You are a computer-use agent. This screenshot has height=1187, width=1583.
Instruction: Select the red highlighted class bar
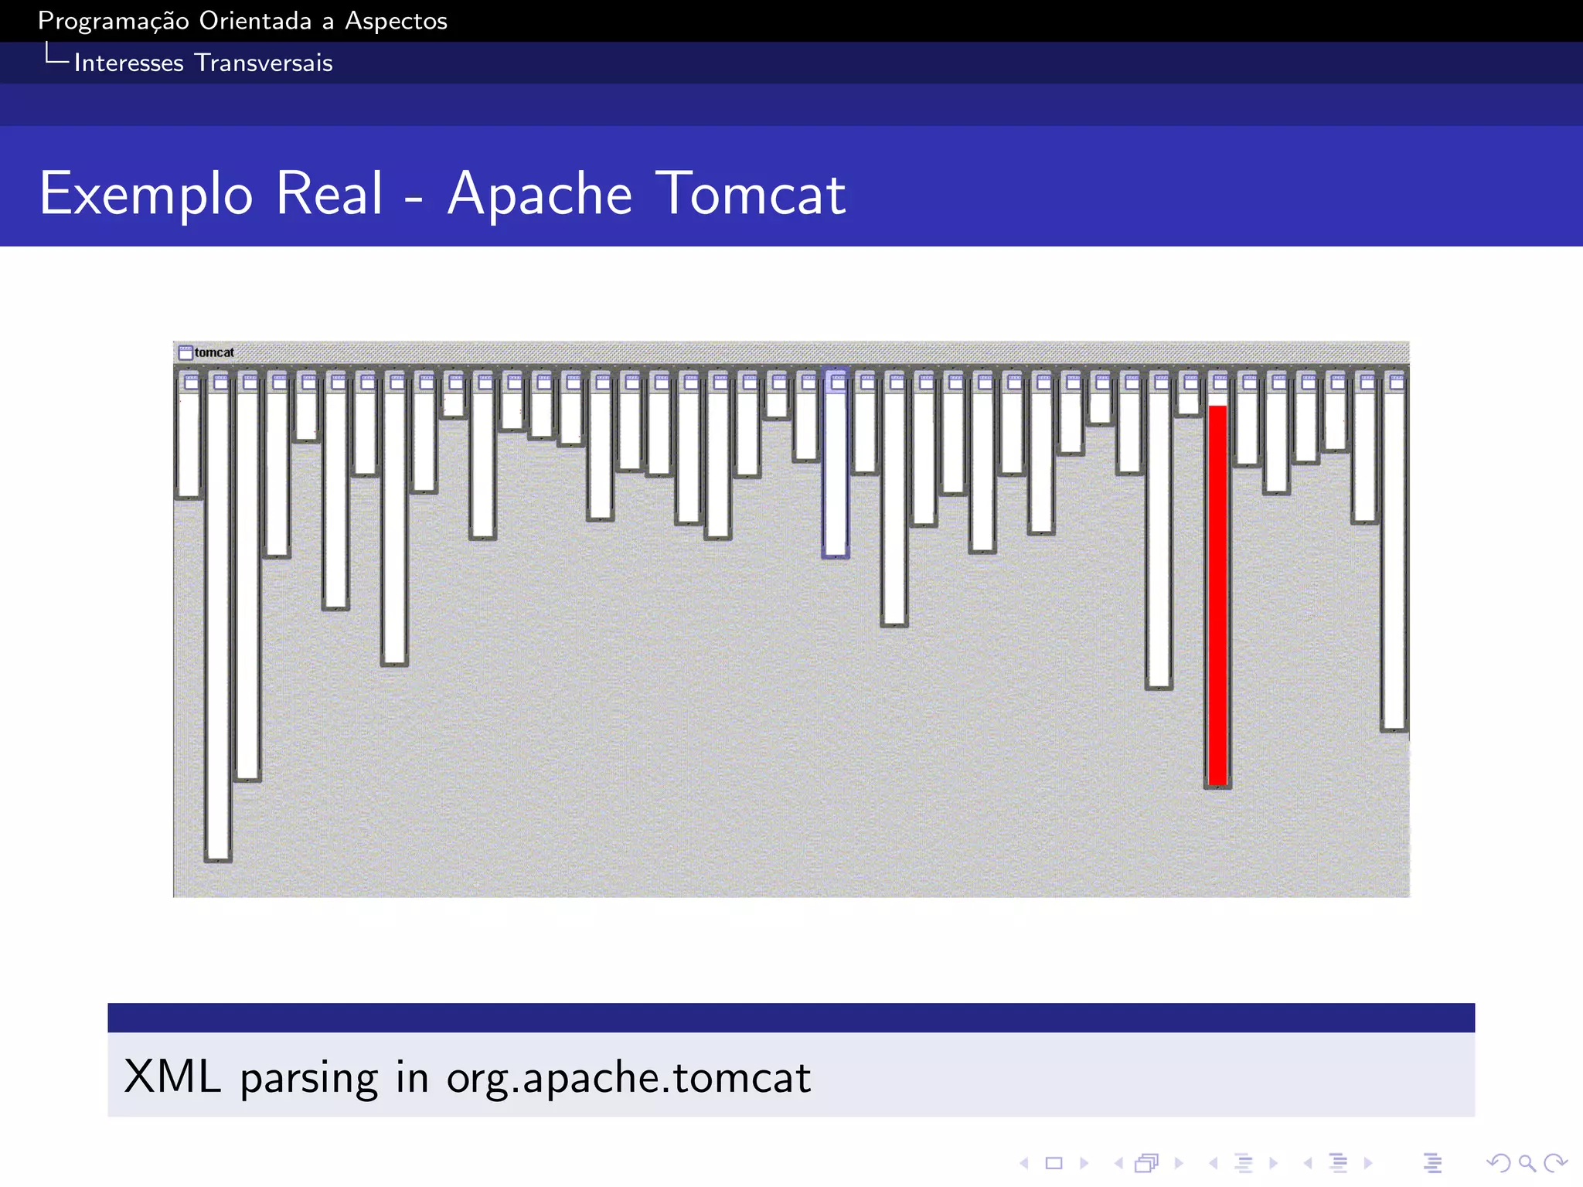point(1217,595)
